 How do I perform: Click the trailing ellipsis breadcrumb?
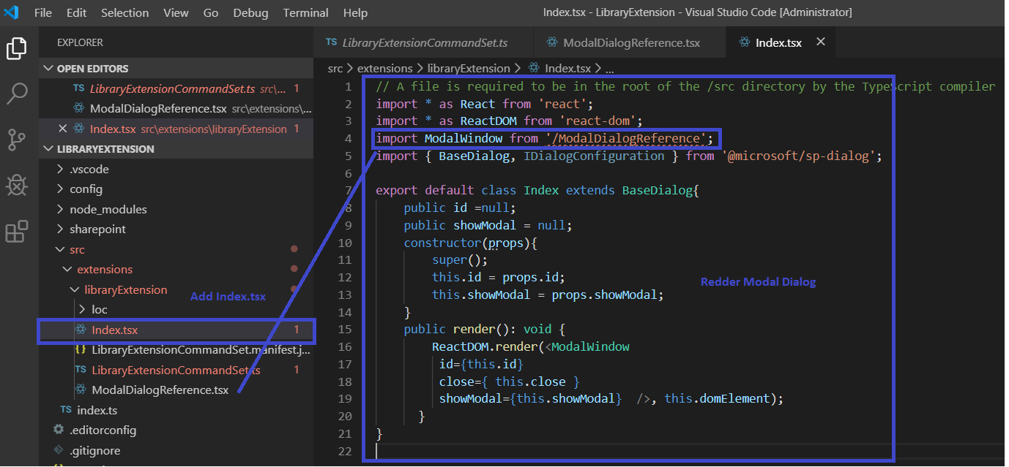tap(610, 68)
